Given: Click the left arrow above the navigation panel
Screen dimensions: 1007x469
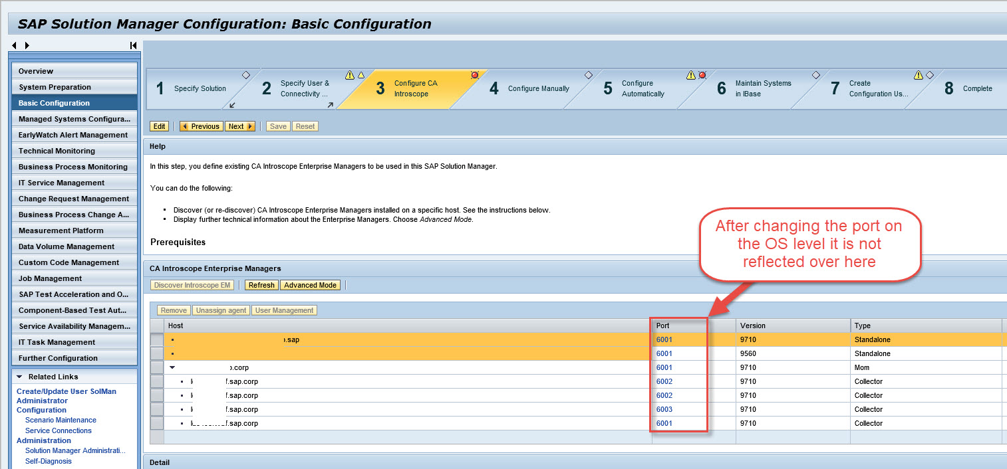Looking at the screenshot, I should pos(15,45).
